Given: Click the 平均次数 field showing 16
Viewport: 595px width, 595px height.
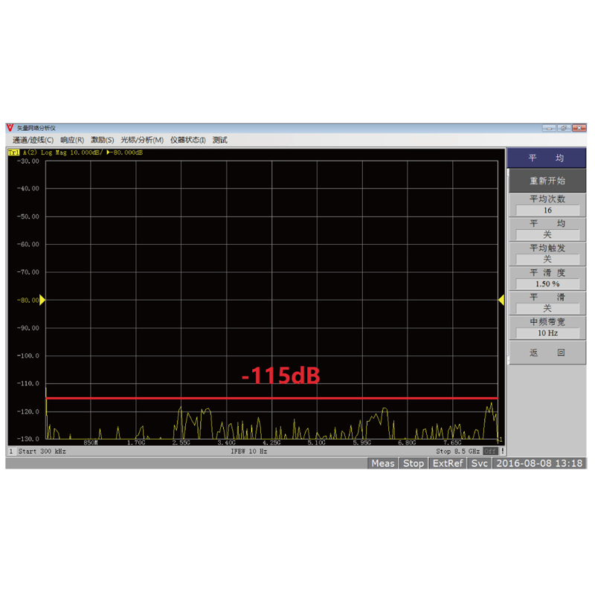Looking at the screenshot, I should point(547,210).
